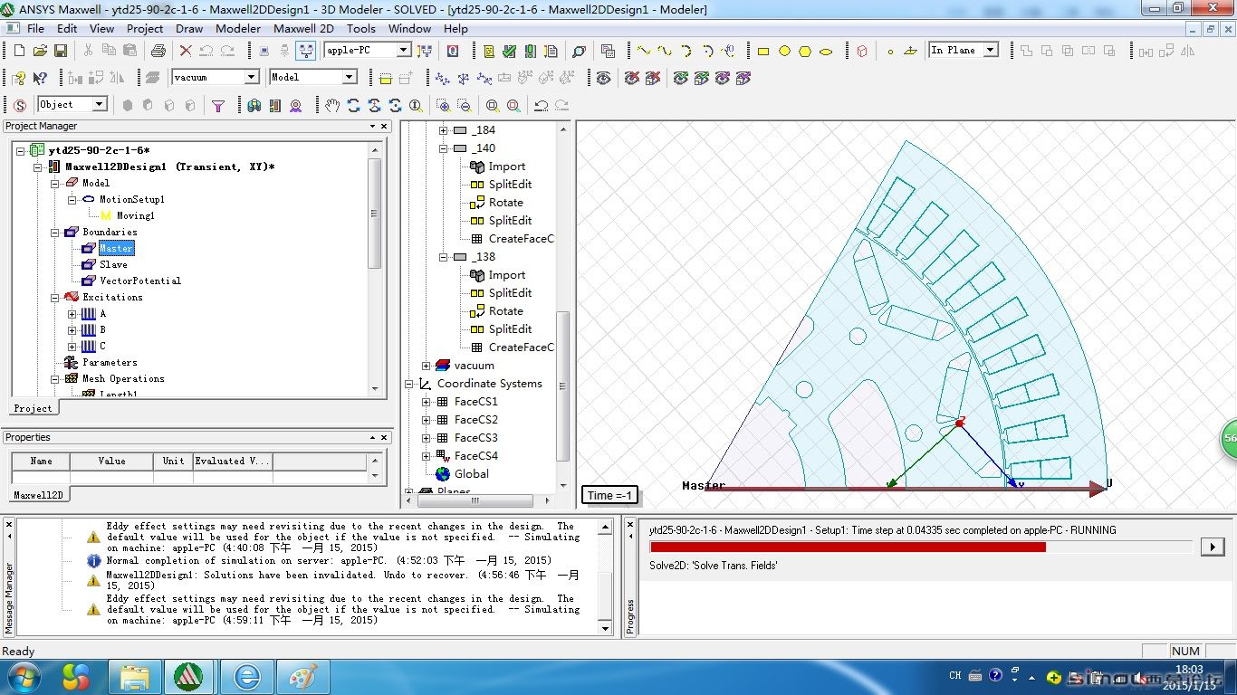The width and height of the screenshot is (1237, 695).
Task: Select MotionSetup1 in project tree
Action: coord(131,199)
